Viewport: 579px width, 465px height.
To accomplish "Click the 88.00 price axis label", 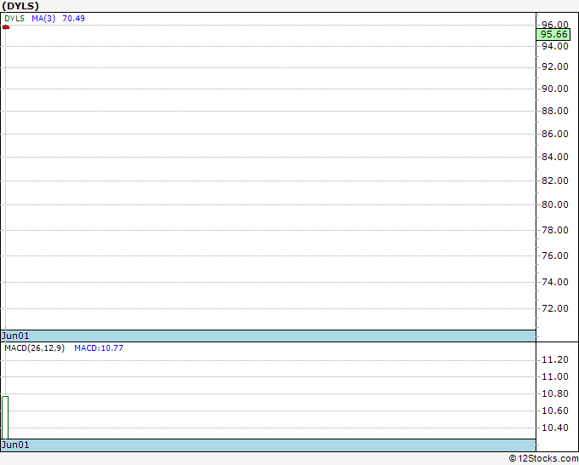I will (x=554, y=111).
